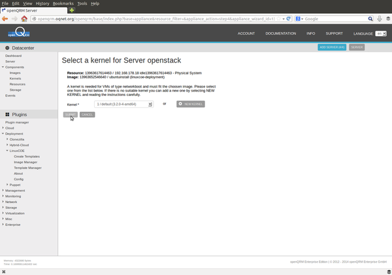This screenshot has width=392, height=275.
Task: Select the openQRM Server browser tab
Action: 34,10
